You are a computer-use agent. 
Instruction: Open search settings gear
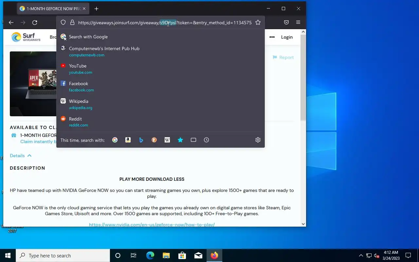258,140
